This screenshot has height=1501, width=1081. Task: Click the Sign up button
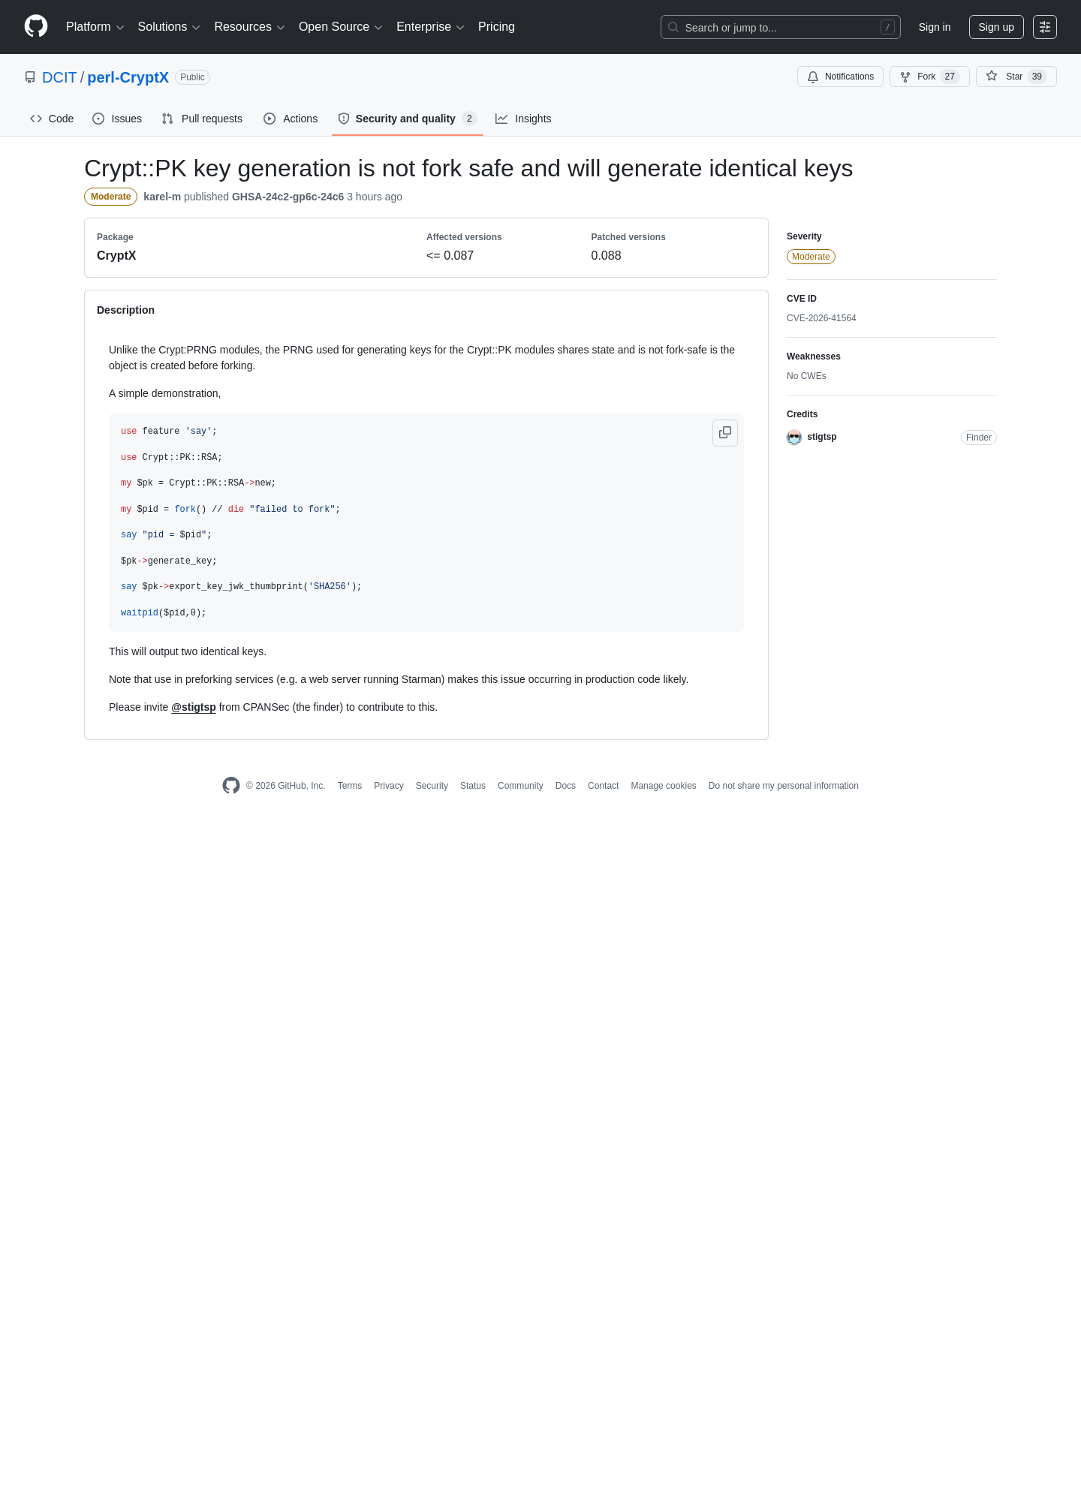[996, 27]
